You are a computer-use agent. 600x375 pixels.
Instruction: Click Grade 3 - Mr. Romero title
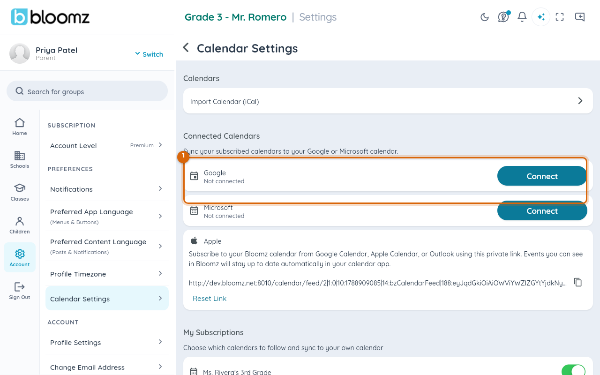click(x=235, y=17)
